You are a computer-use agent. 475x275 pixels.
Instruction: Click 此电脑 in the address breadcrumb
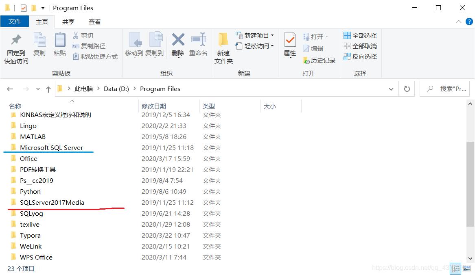(83, 89)
